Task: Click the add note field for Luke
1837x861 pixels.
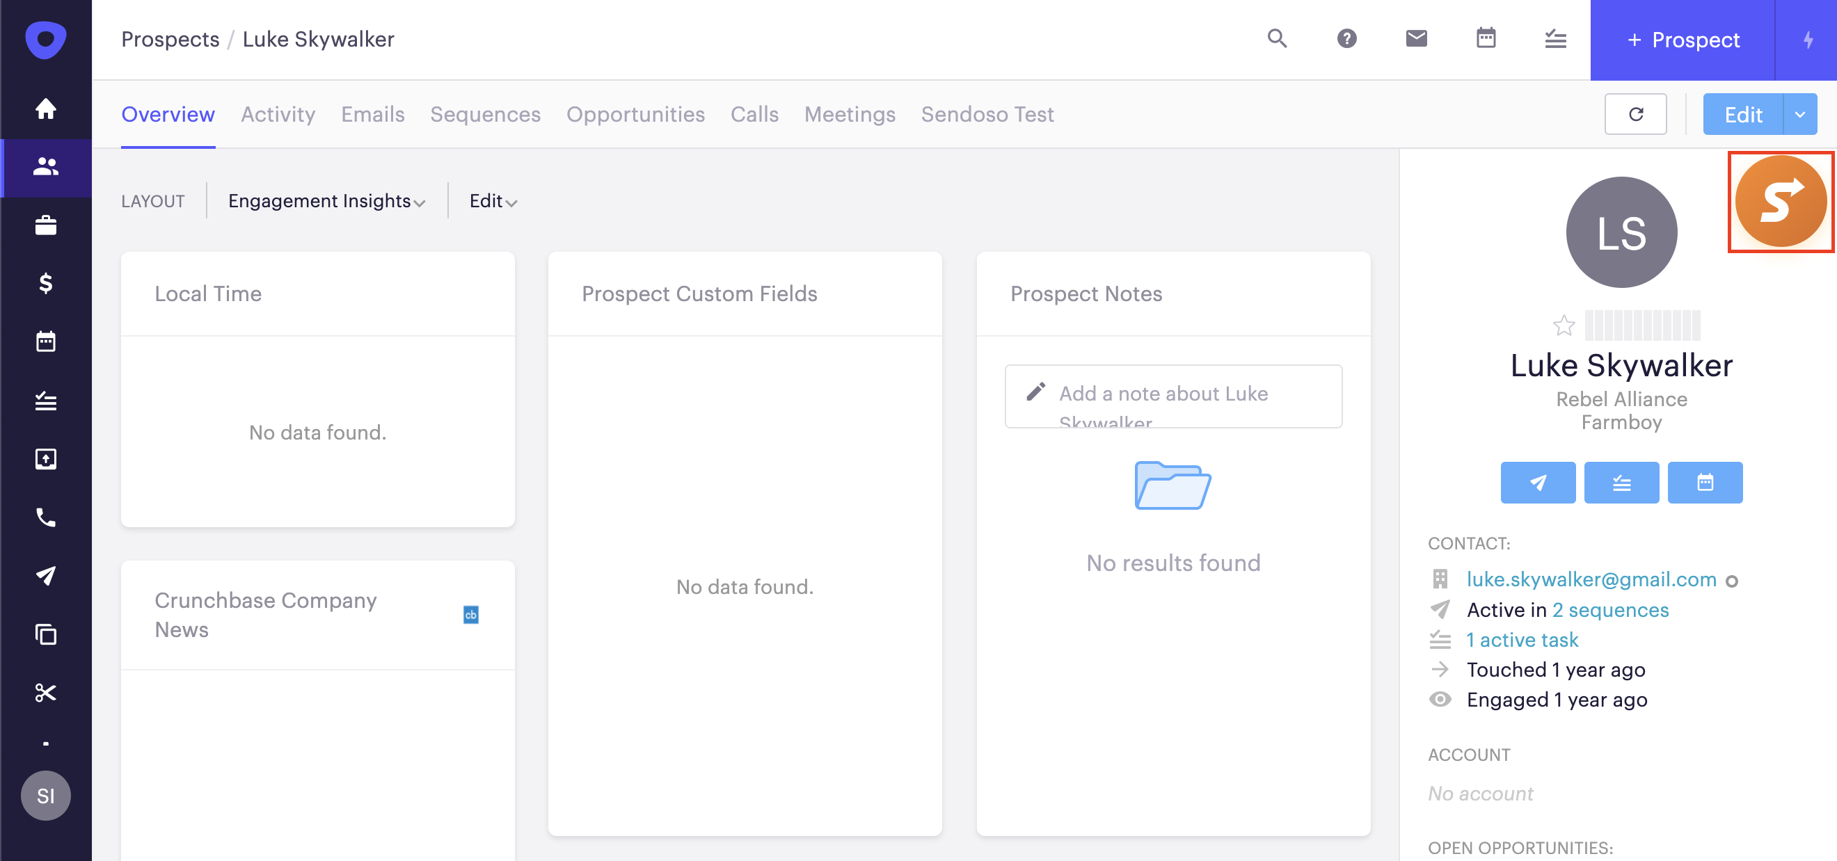Action: pyautogui.click(x=1173, y=396)
